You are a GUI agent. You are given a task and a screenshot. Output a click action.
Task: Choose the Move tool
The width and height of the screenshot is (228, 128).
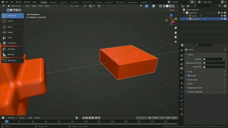[12, 27]
